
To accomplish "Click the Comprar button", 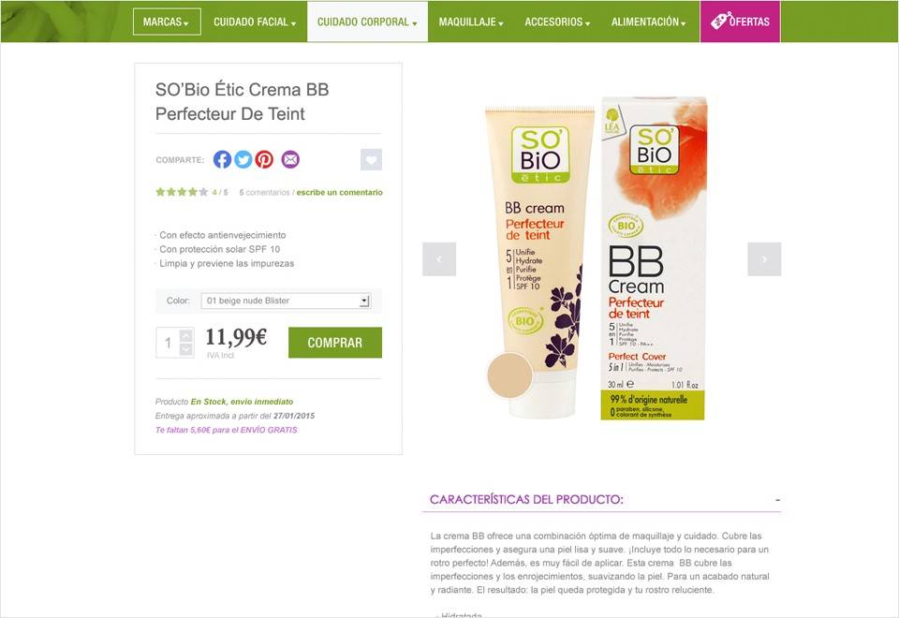I will point(335,343).
